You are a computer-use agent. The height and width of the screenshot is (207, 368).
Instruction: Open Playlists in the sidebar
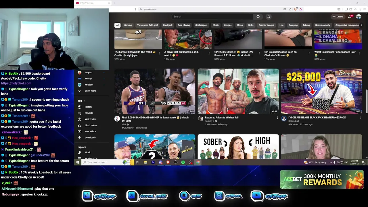point(89,113)
